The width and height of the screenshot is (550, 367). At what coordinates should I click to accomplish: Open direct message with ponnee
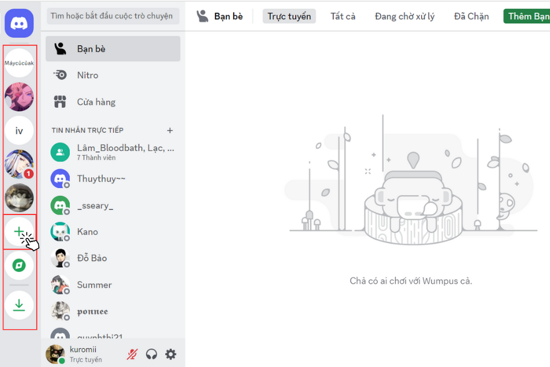(x=113, y=311)
